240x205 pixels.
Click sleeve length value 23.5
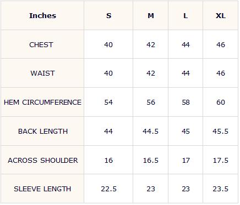point(221,189)
